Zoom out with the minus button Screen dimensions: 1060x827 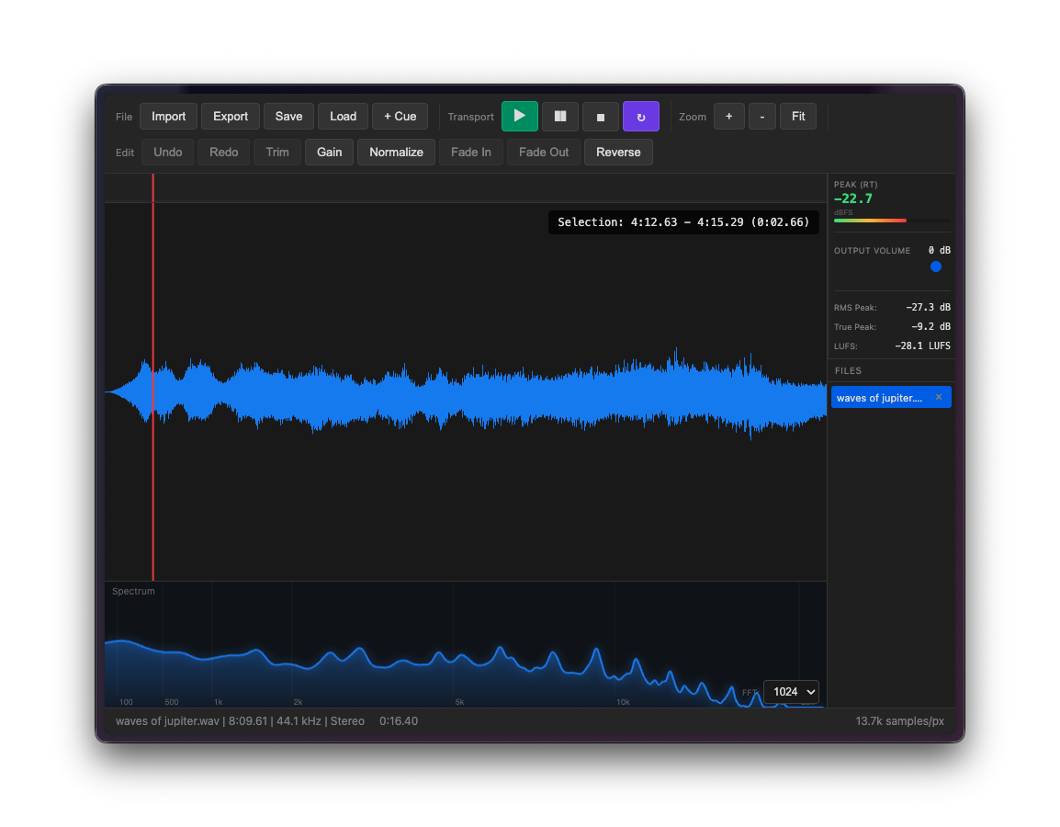(762, 117)
